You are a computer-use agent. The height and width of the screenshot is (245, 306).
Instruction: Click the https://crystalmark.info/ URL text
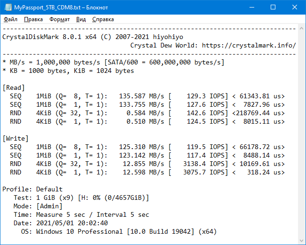(x=249, y=46)
